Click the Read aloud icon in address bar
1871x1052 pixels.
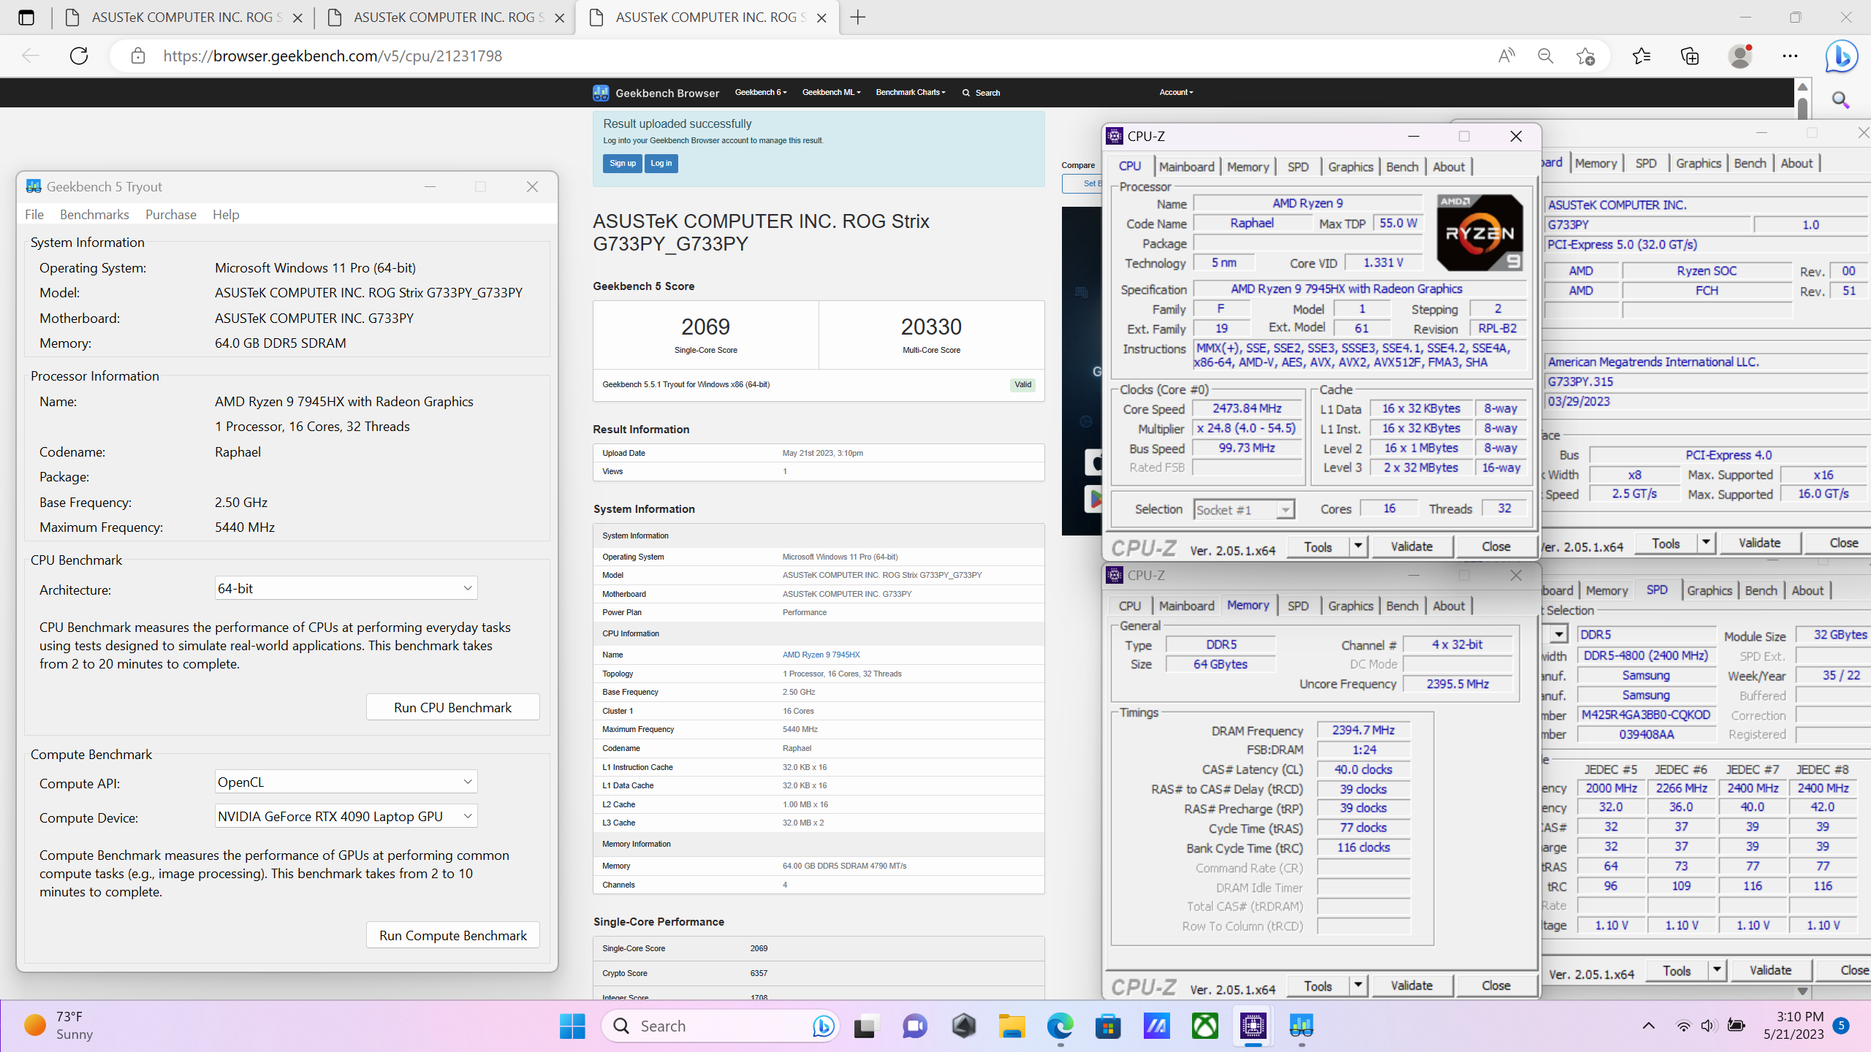tap(1506, 56)
